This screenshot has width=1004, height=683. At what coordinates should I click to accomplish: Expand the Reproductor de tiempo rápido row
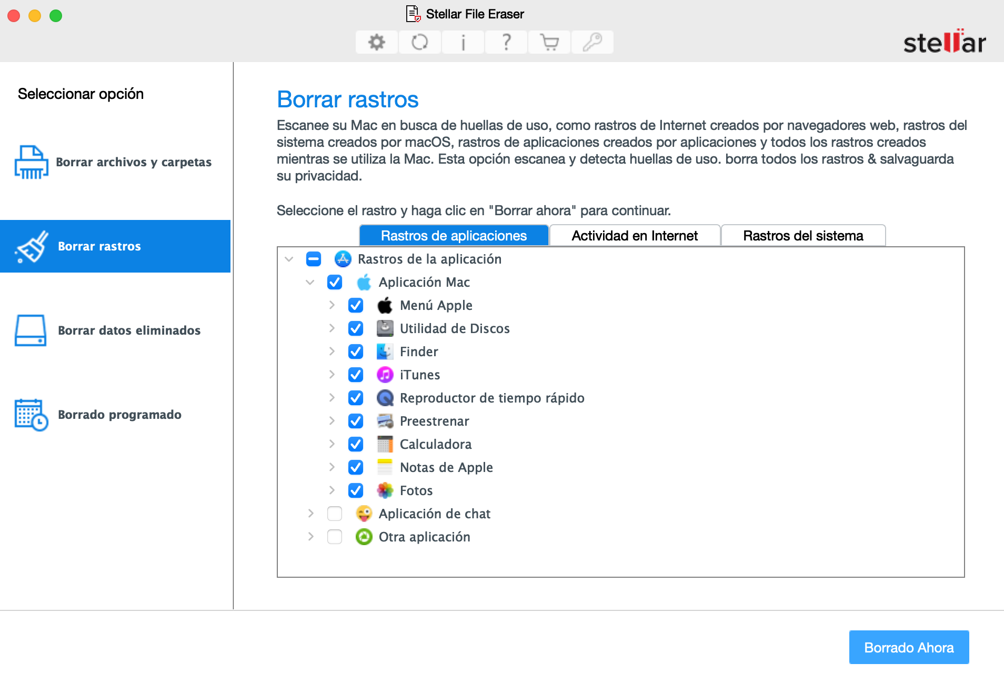tap(332, 398)
